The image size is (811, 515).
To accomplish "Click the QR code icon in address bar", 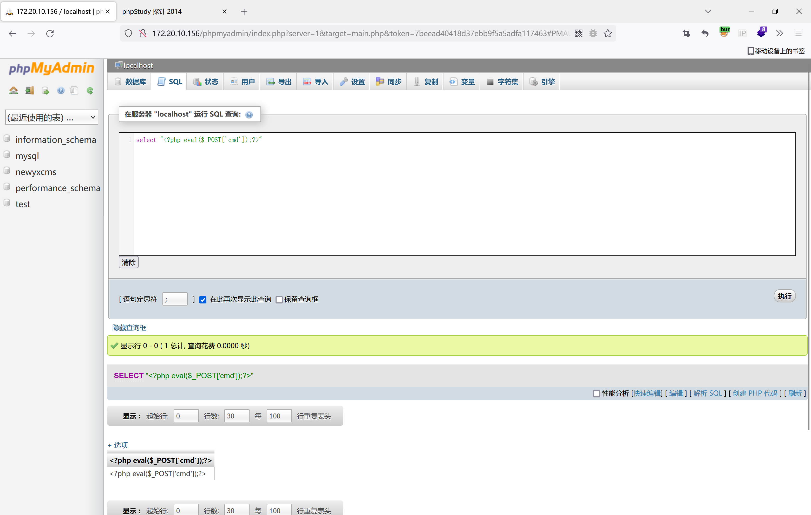I will [x=579, y=33].
